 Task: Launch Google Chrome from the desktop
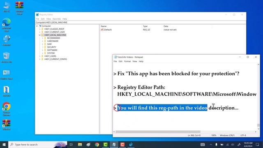tap(7, 109)
